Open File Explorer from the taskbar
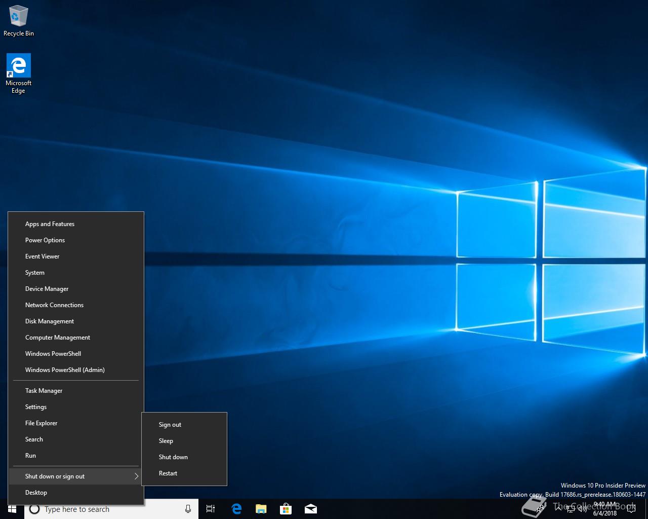 pos(261,509)
